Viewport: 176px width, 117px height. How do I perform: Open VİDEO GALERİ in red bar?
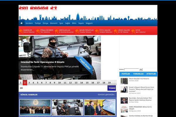pos(122,31)
